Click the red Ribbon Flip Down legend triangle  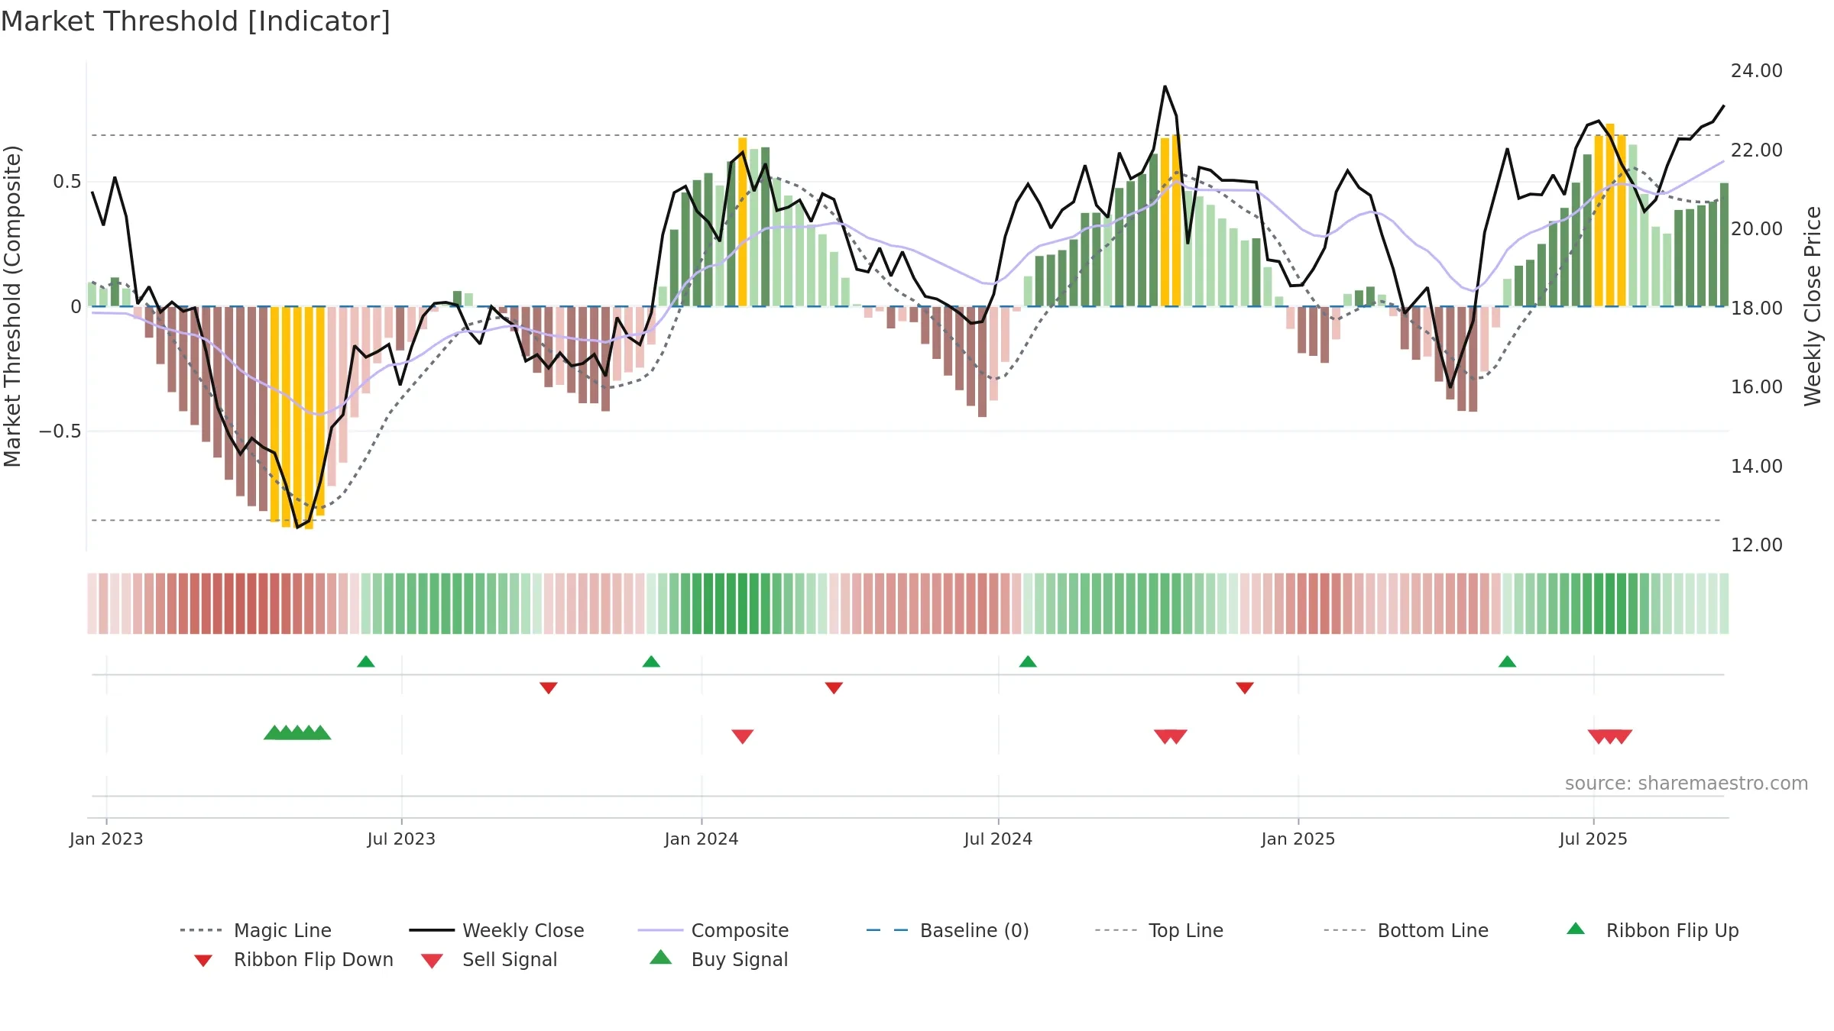[x=203, y=961]
